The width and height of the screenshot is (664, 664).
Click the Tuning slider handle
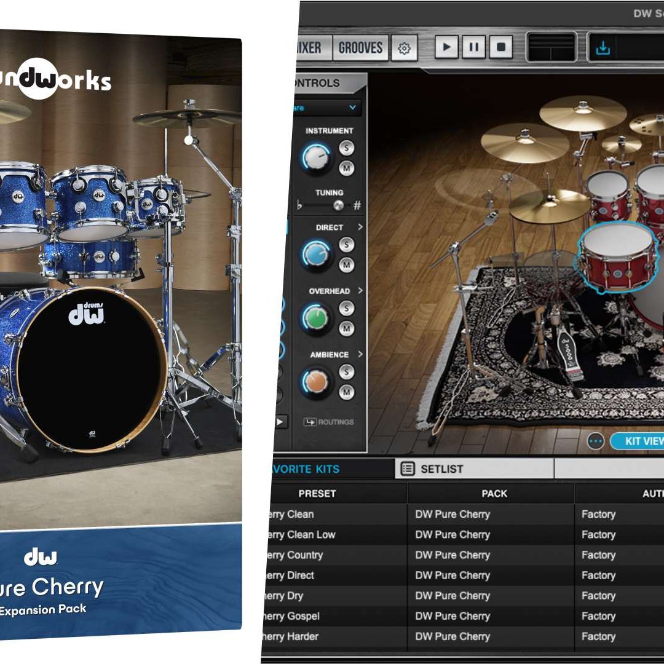click(x=338, y=205)
